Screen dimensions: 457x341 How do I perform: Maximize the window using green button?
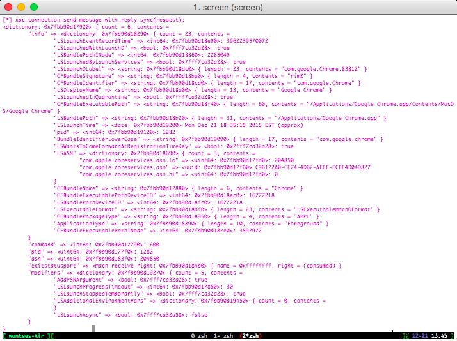[x=34, y=7]
